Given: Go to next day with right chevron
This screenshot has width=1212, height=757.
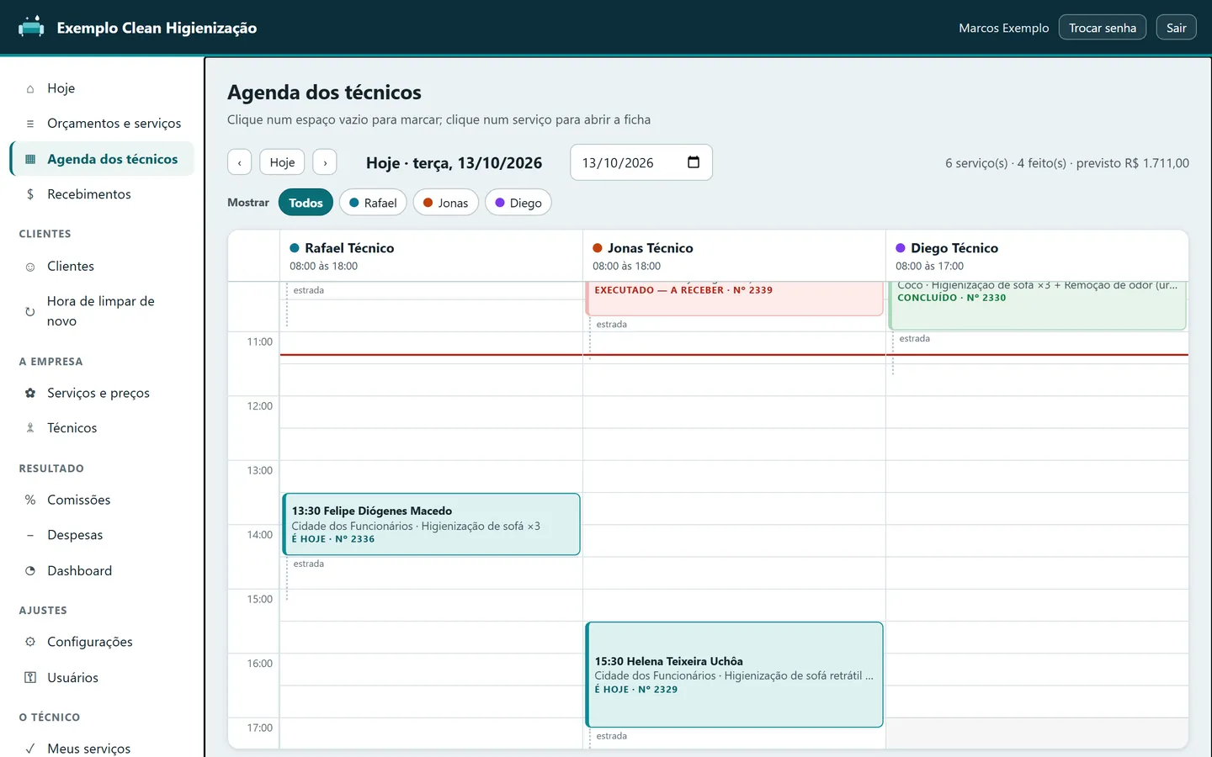Looking at the screenshot, I should [x=325, y=162].
